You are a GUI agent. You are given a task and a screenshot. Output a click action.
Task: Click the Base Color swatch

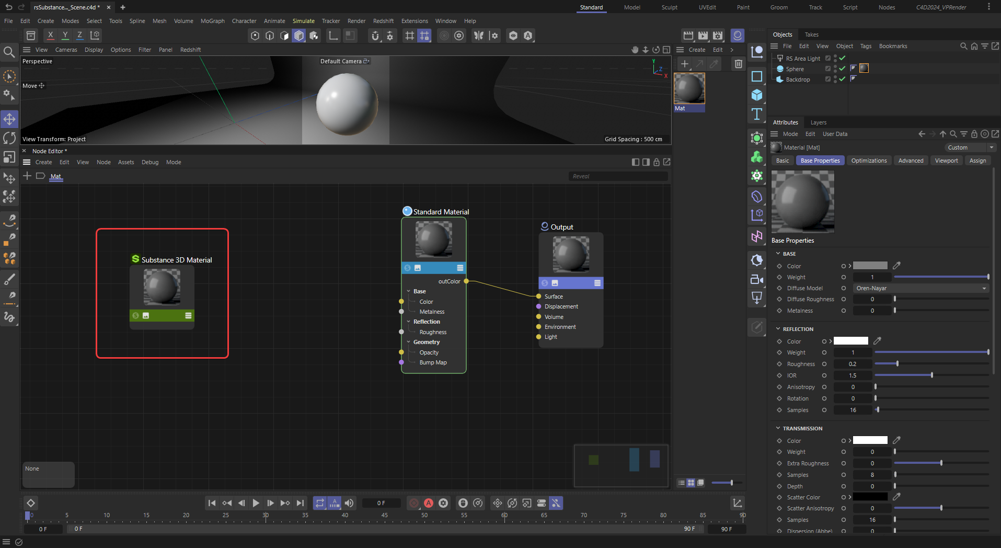(x=870, y=266)
